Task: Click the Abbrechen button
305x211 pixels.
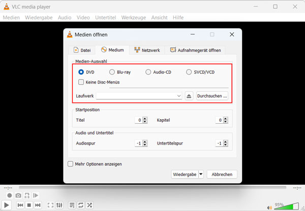Action: tap(222, 174)
